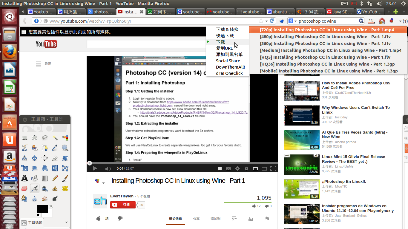Image resolution: width=408 pixels, height=229 pixels.
Task: Open the bookmark star dropdown in URL bar
Action: pyautogui.click(x=266, y=21)
